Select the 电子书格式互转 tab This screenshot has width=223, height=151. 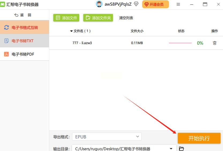24,27
